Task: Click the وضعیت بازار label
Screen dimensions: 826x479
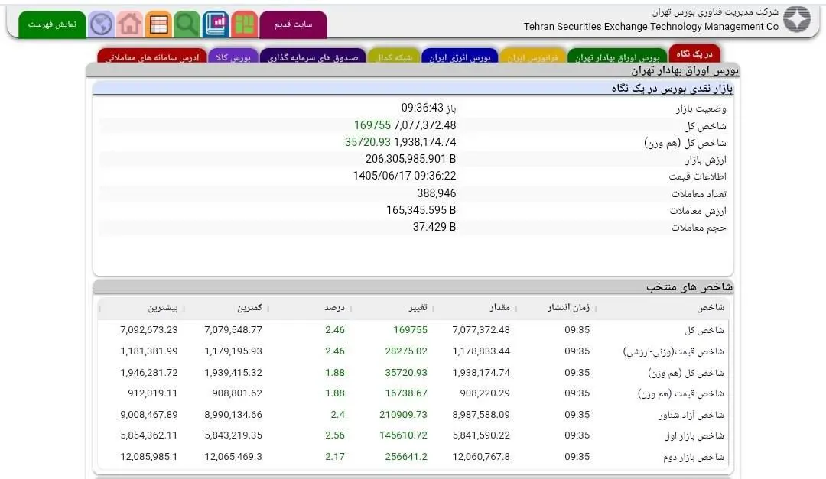Action: coord(701,108)
